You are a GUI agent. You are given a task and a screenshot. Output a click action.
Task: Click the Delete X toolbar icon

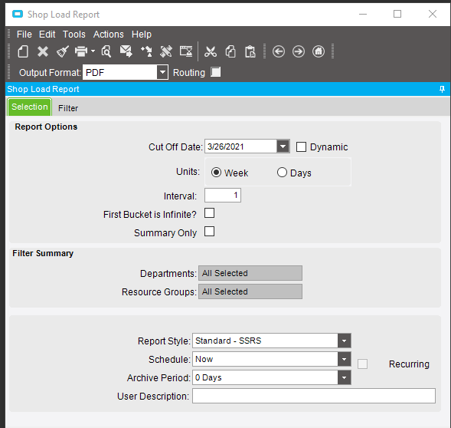(x=43, y=52)
